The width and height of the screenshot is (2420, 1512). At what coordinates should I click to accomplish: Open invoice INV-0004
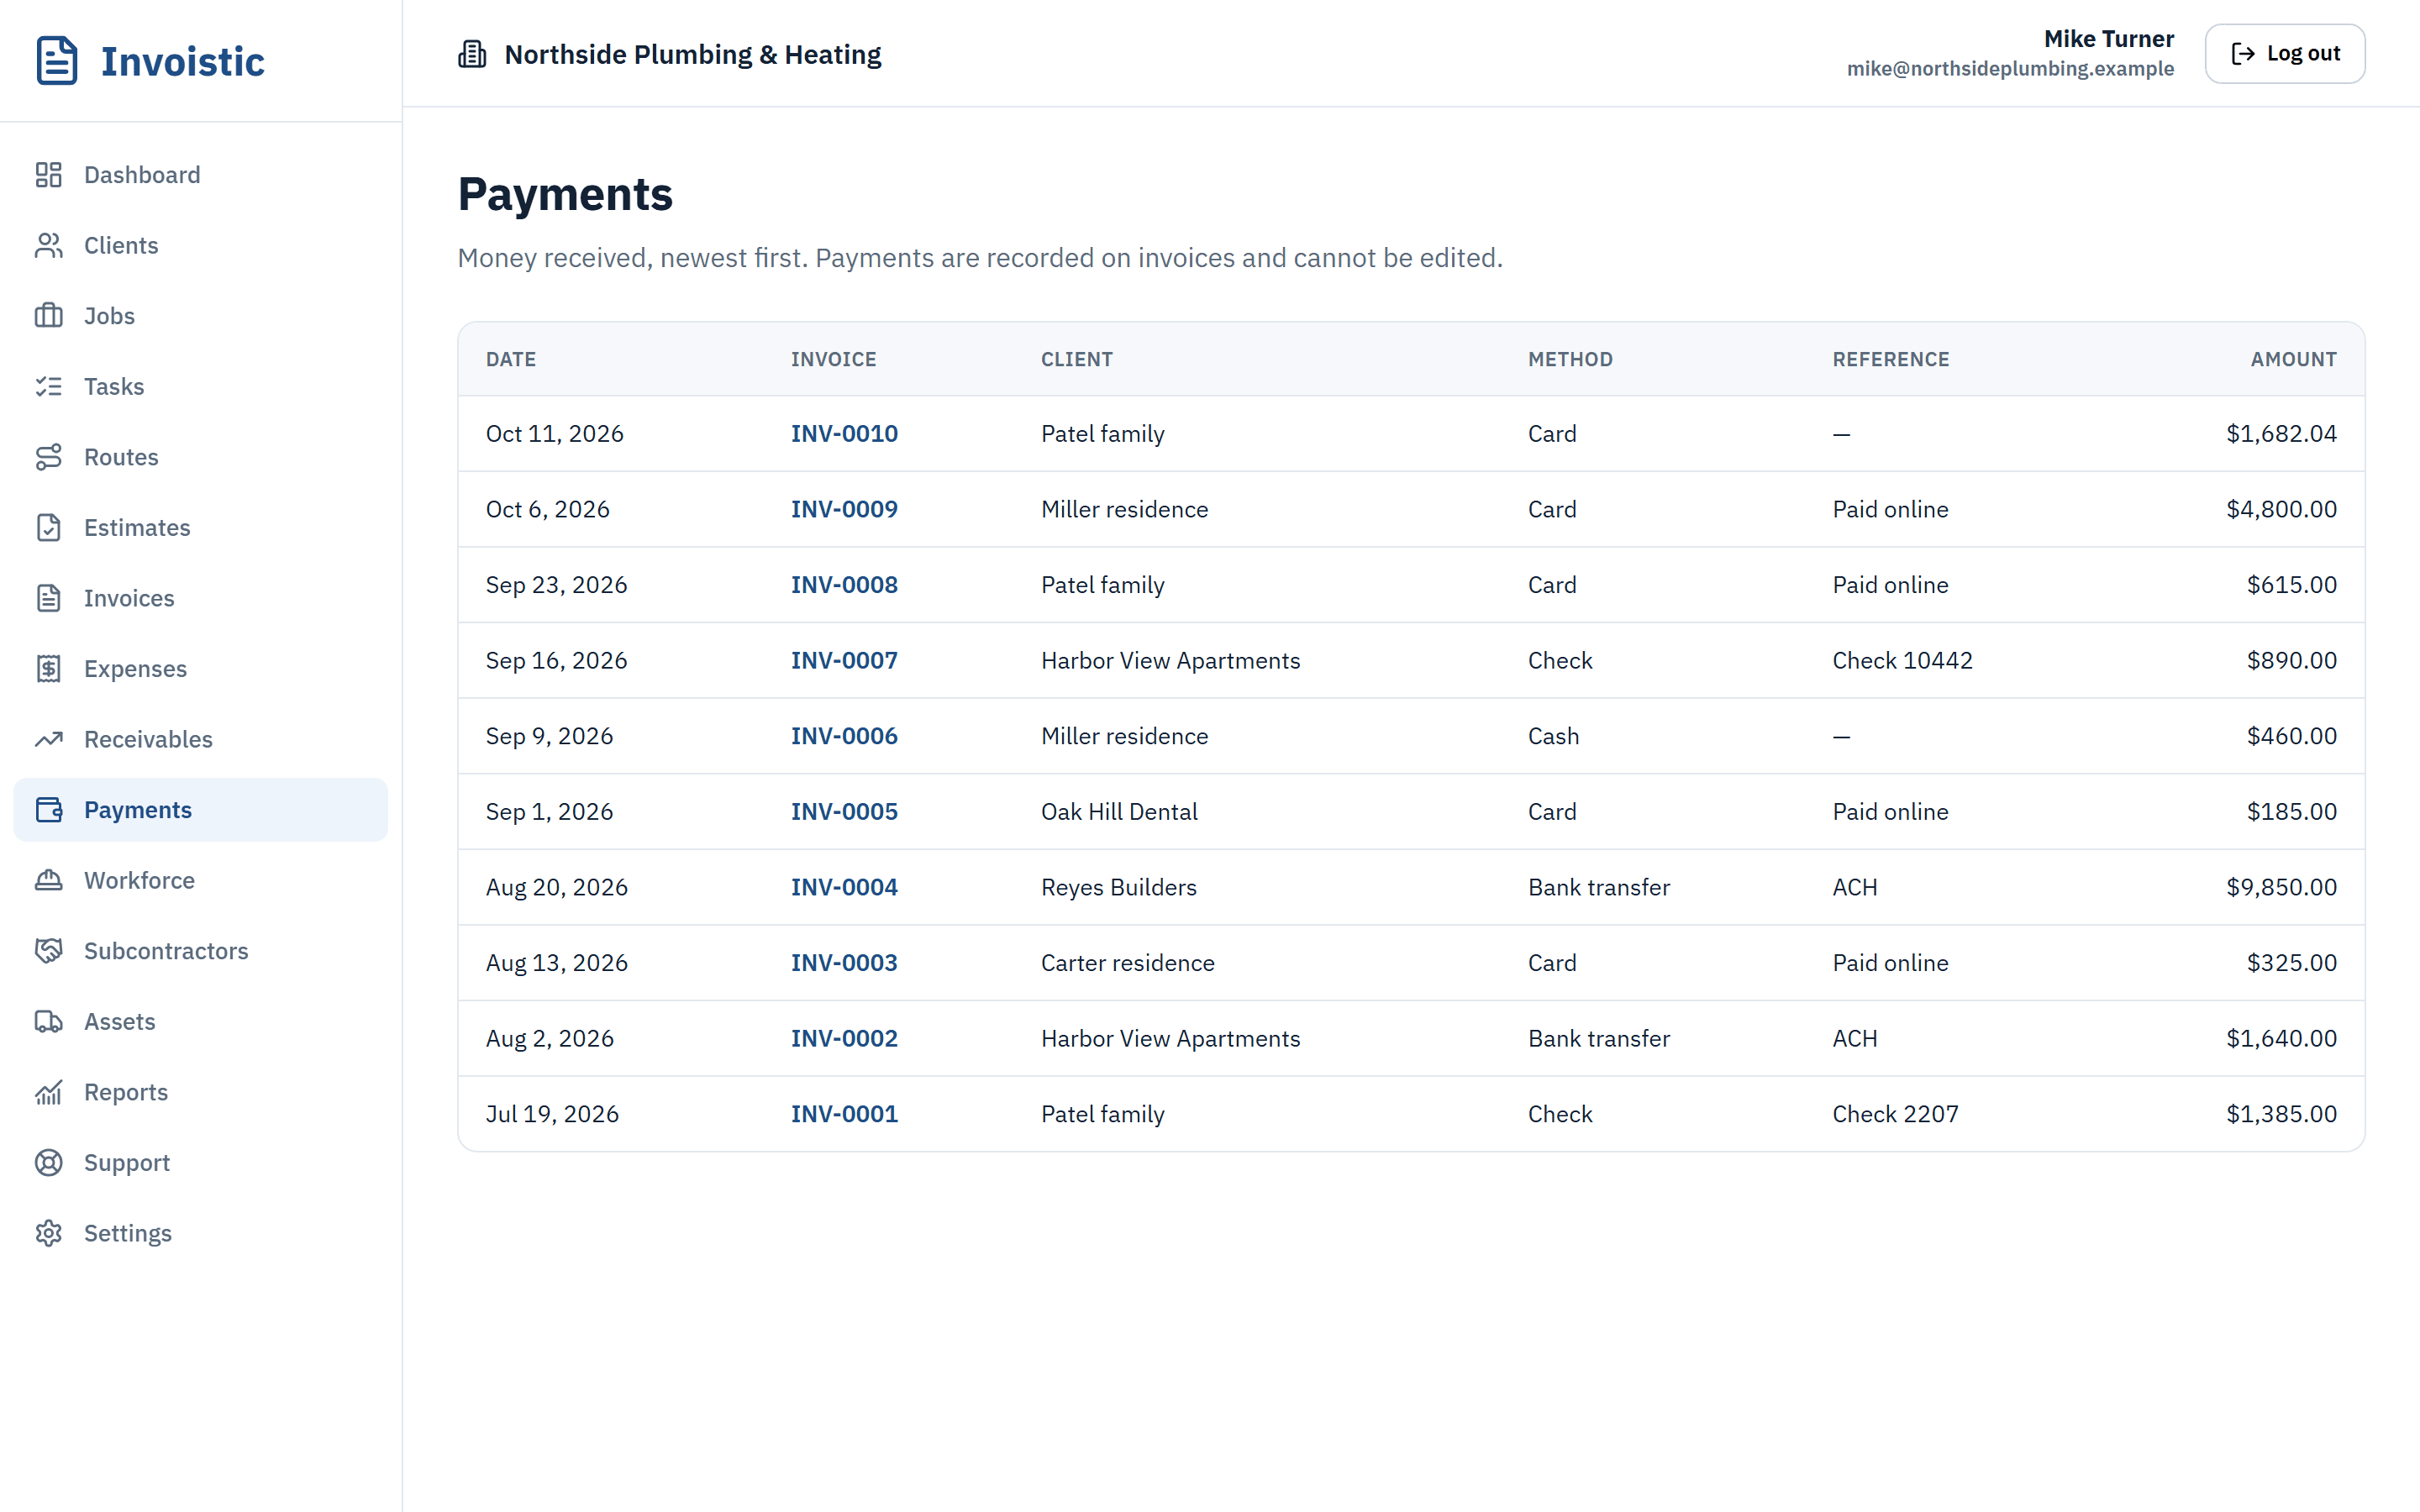844,887
